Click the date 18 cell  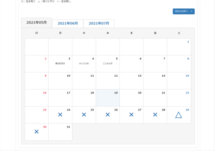[x=84, y=98]
